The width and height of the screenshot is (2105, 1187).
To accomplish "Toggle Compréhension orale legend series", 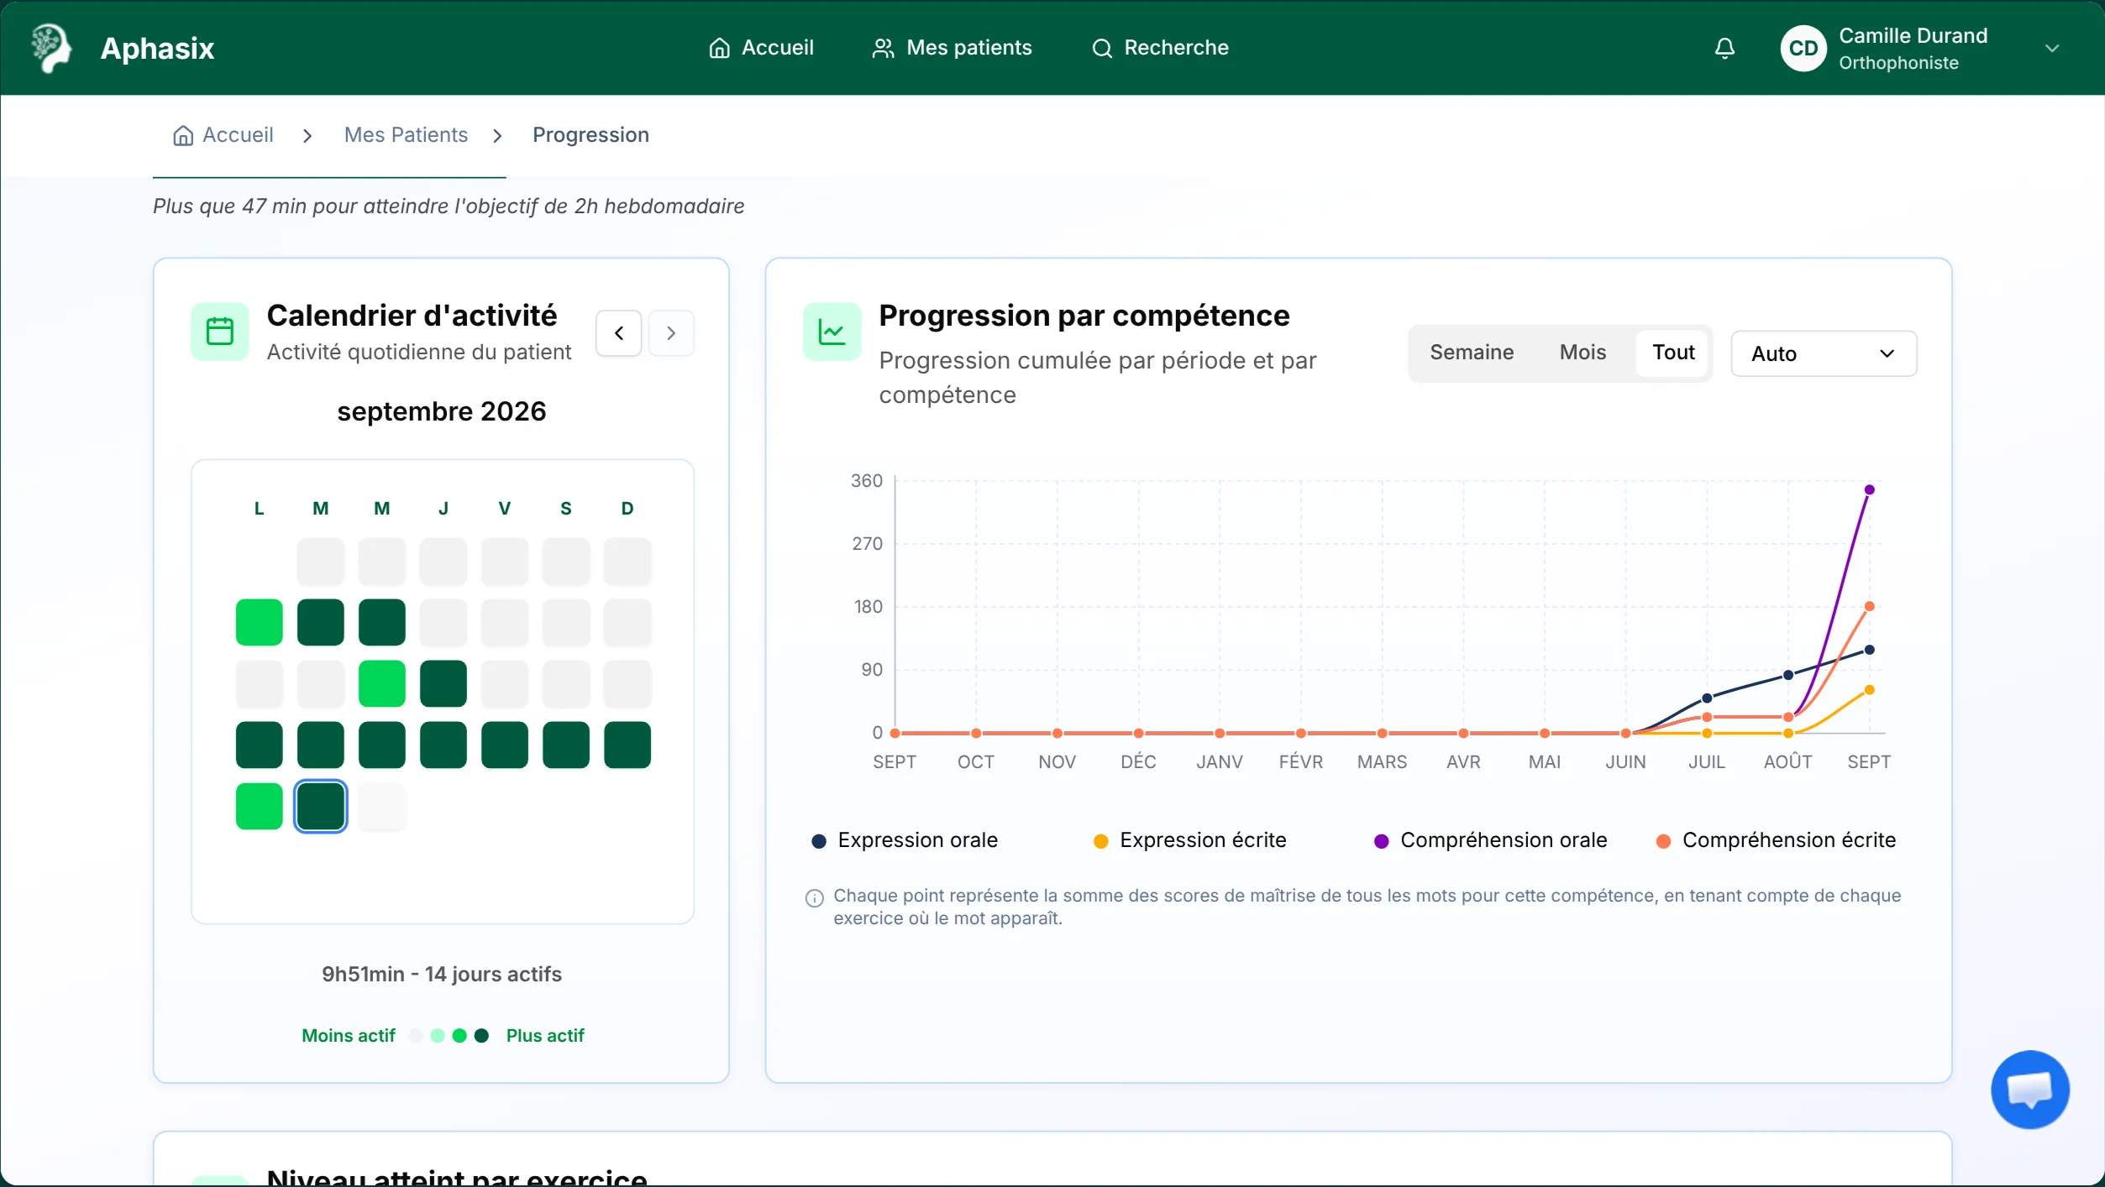I will tap(1490, 840).
